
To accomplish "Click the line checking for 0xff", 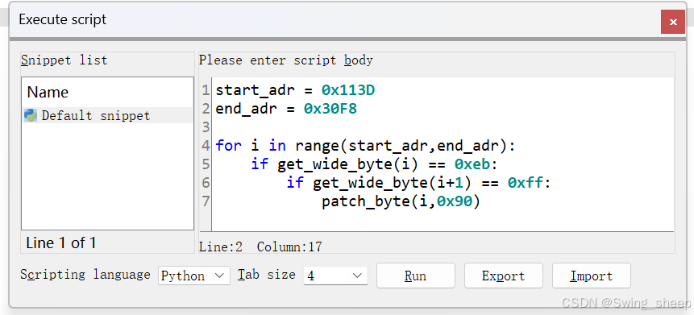I will click(x=418, y=183).
